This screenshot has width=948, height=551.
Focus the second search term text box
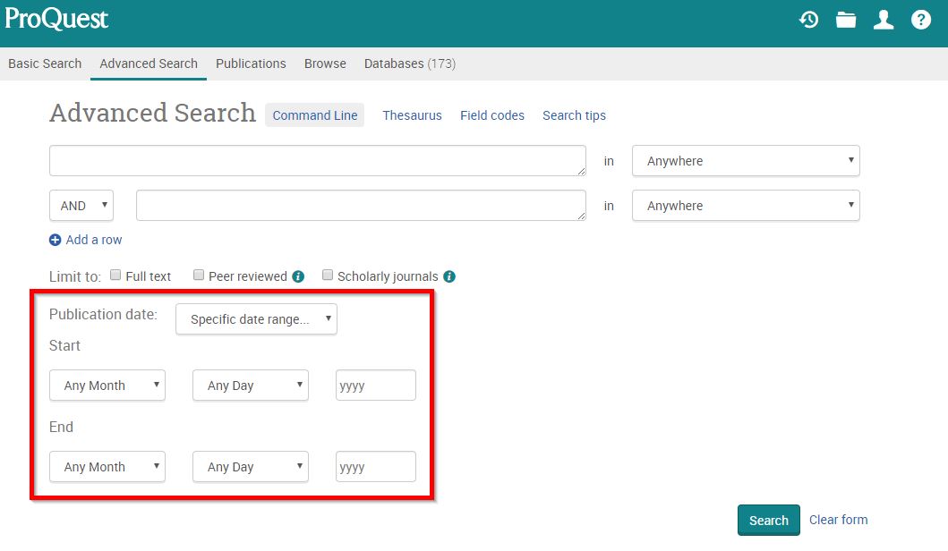tap(361, 206)
